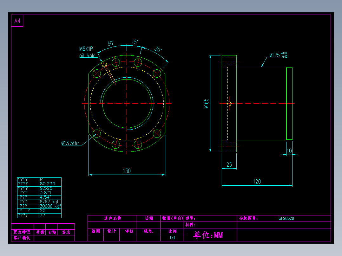342x256 pixels.
Task: Select the 120 overall length dimension
Action: tap(257, 182)
